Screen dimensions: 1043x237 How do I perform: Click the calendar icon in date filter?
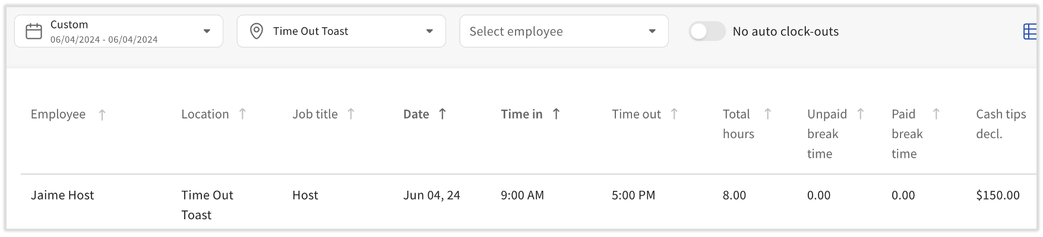(34, 31)
